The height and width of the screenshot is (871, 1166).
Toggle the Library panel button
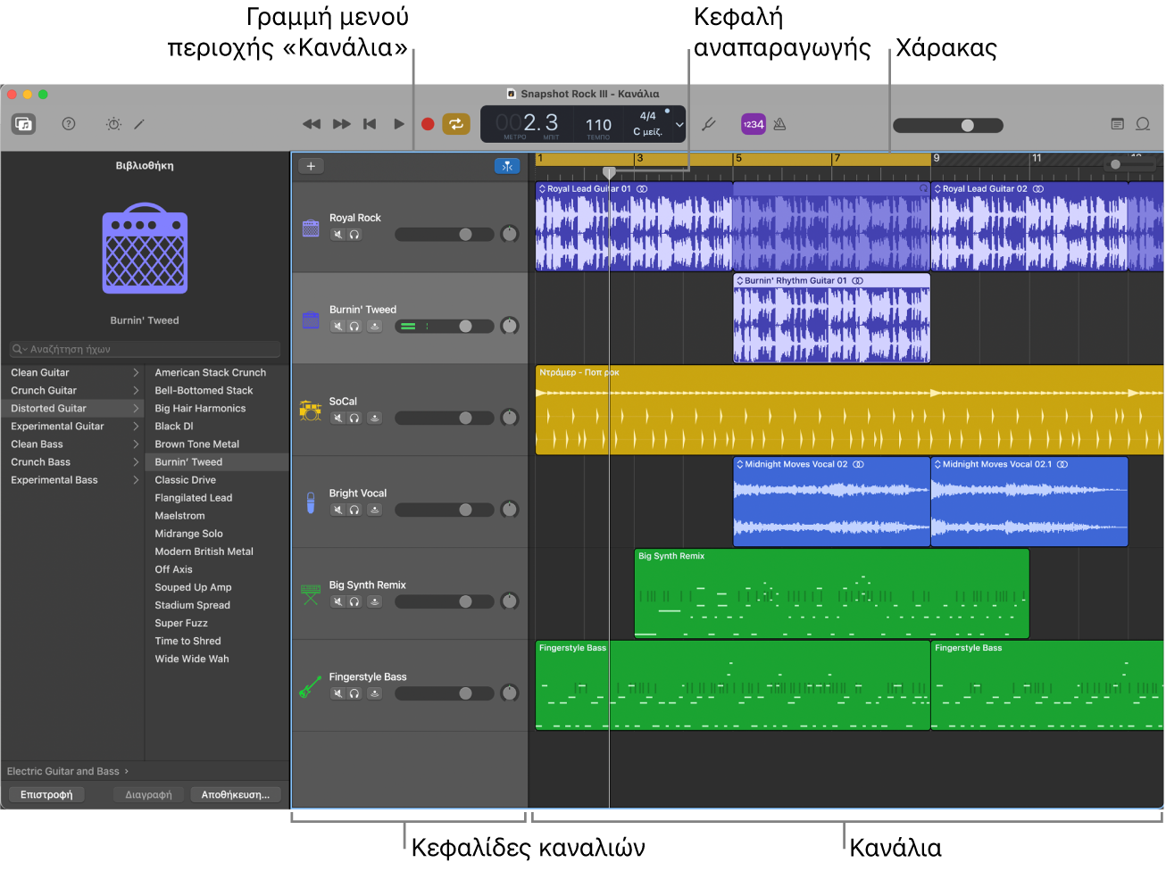point(24,124)
